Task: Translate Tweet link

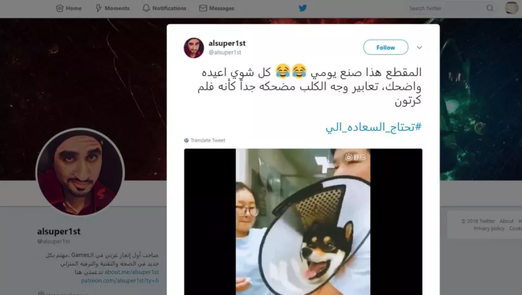Action: [208, 141]
